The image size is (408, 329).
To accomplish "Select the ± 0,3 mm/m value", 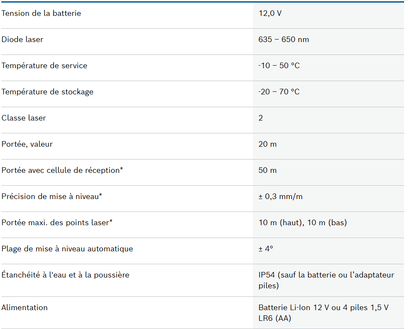I will (x=280, y=196).
